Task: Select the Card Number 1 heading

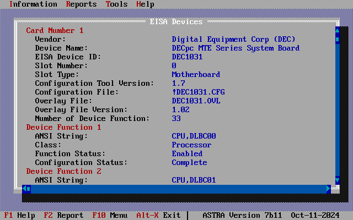Action: 55,31
